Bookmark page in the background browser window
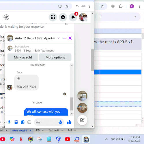The image size is (144, 144). point(102,6)
